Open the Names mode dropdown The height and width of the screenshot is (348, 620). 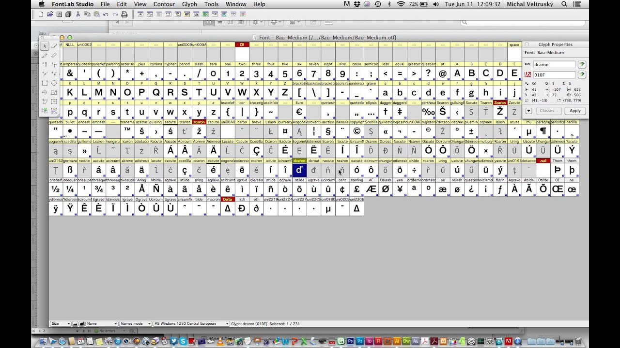pyautogui.click(x=135, y=323)
